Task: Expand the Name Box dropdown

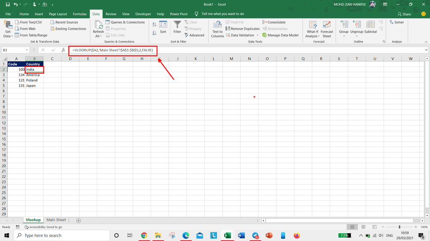Action: pyautogui.click(x=27, y=50)
